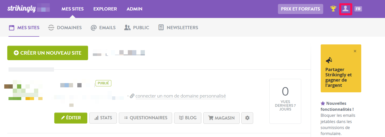The image size is (385, 137).
Task: Click the green Éditer button
Action: (x=71, y=118)
